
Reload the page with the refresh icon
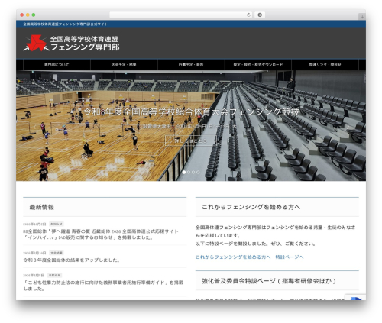(x=248, y=15)
